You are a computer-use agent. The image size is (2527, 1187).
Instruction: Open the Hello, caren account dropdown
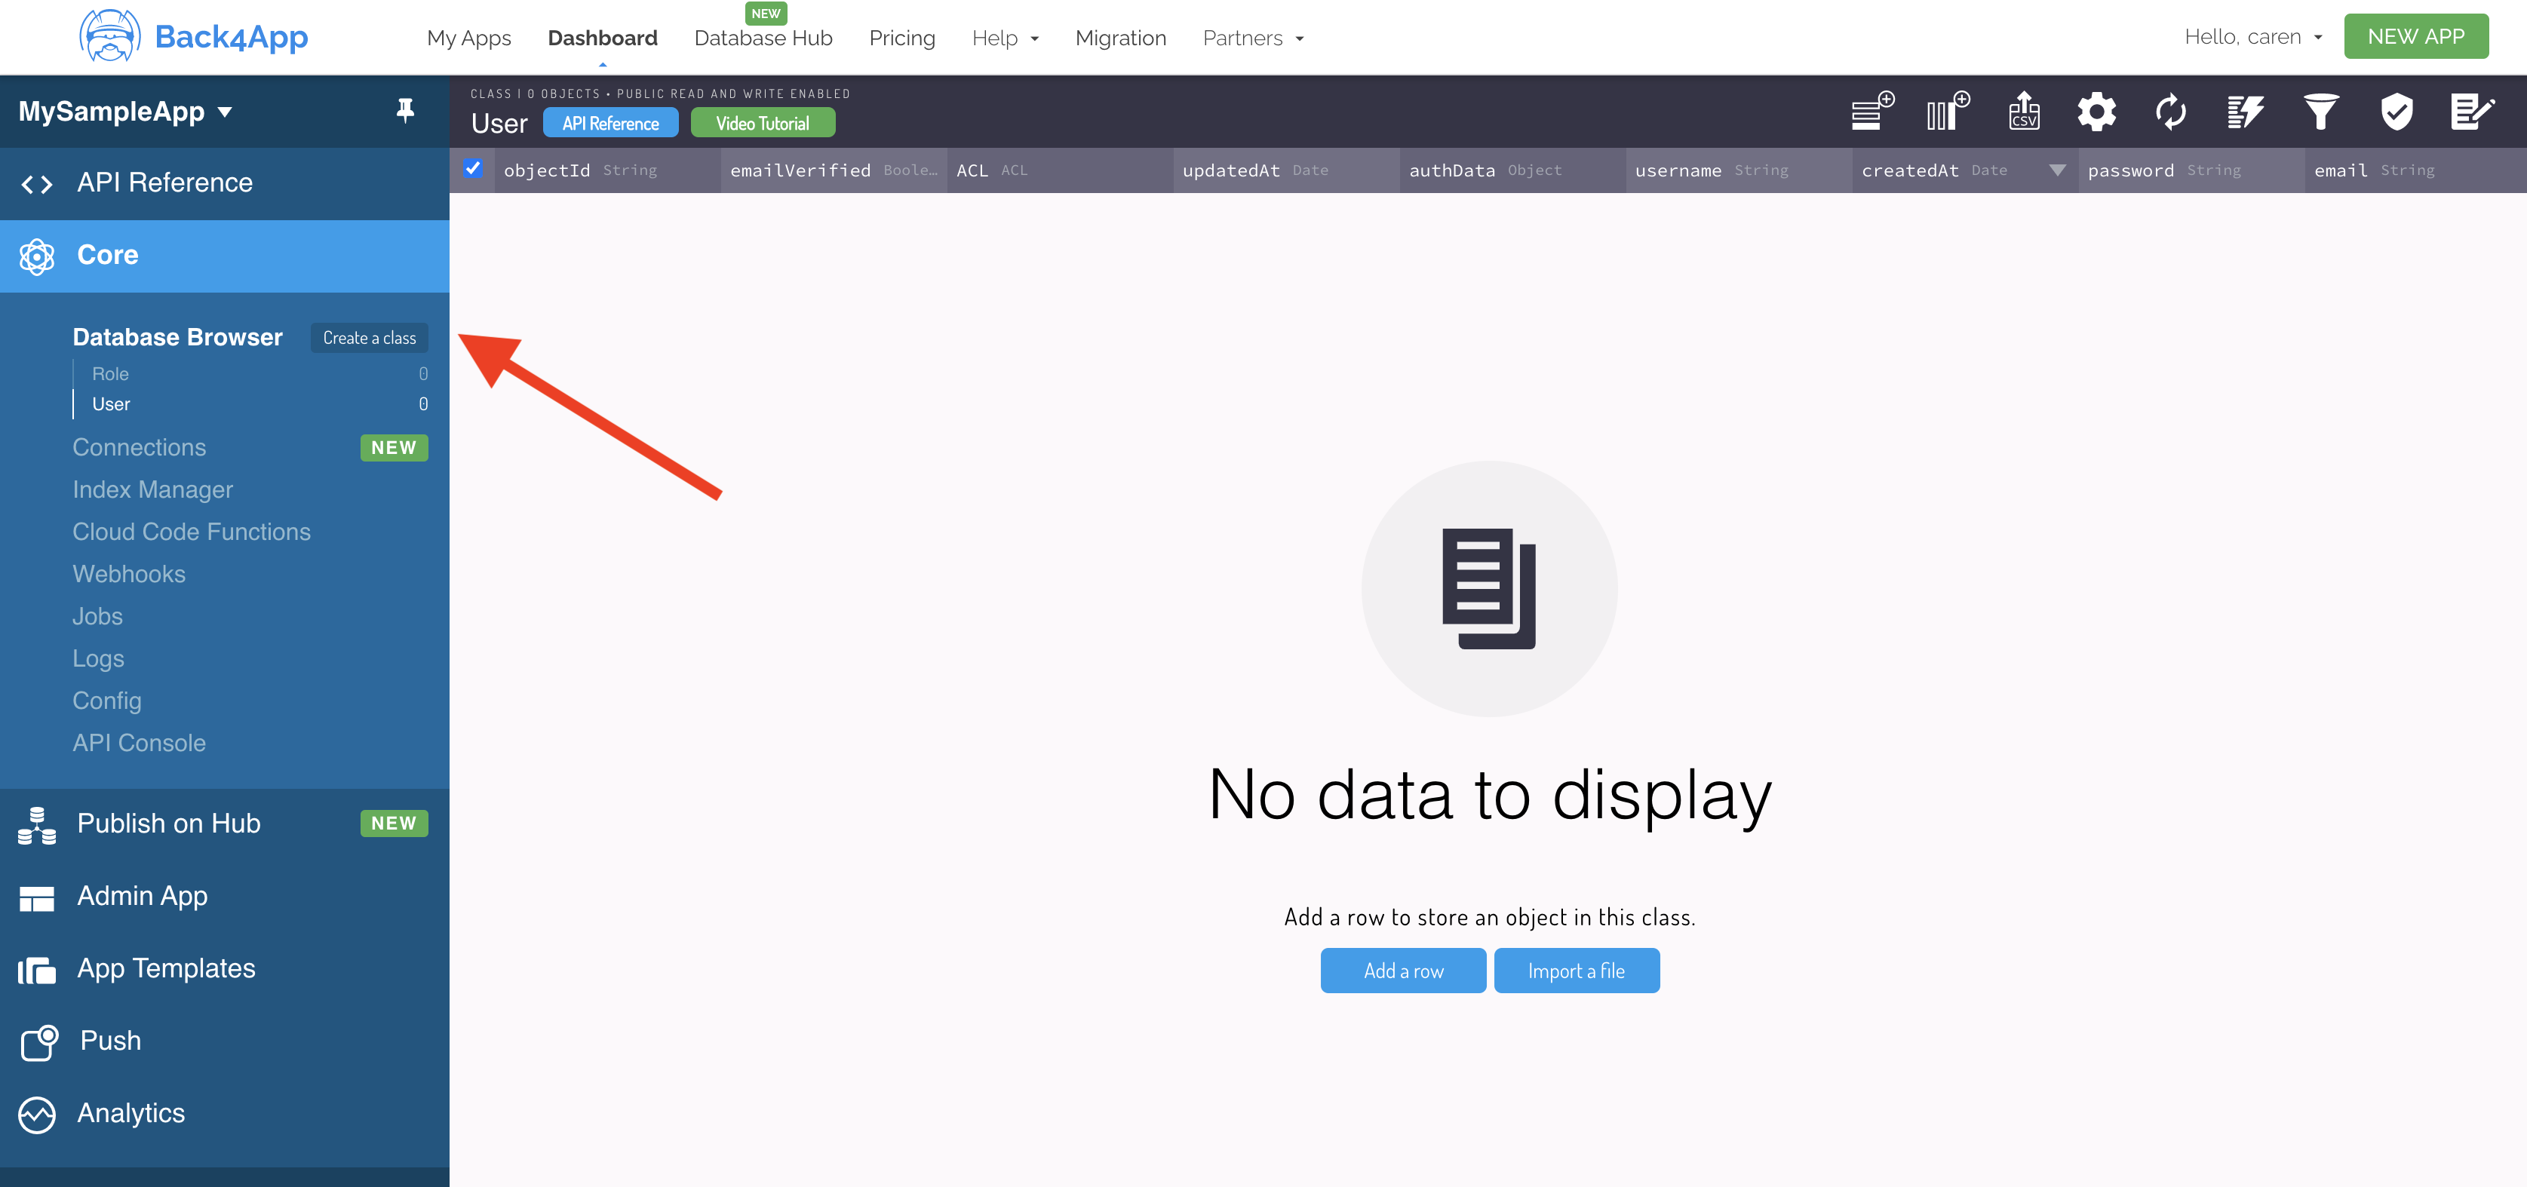point(2252,37)
